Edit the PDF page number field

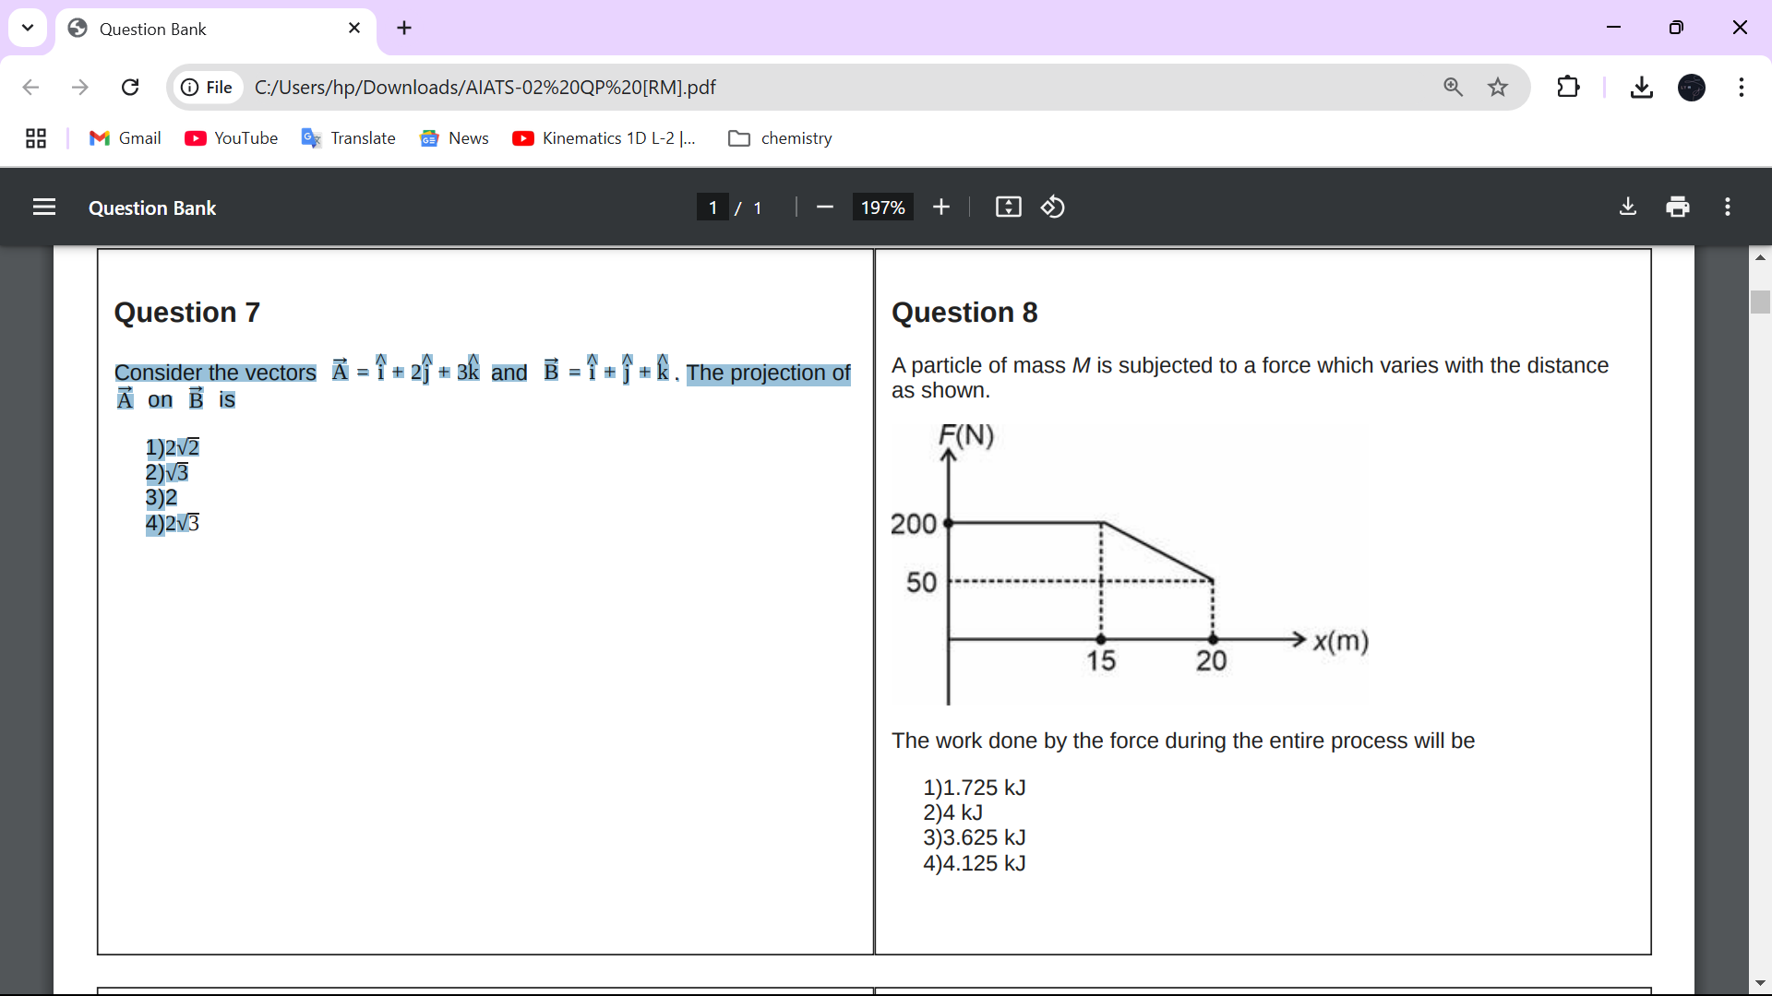[712, 207]
